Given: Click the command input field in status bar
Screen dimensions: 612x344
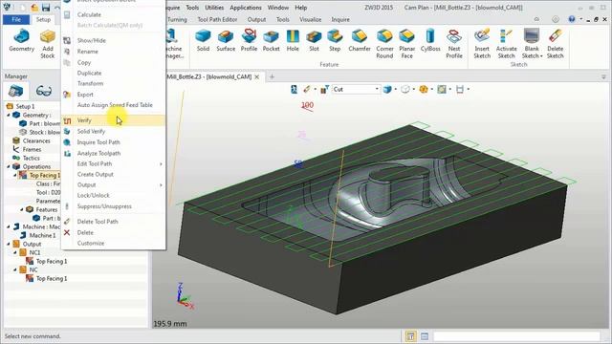Looking at the screenshot, I should tap(516, 336).
